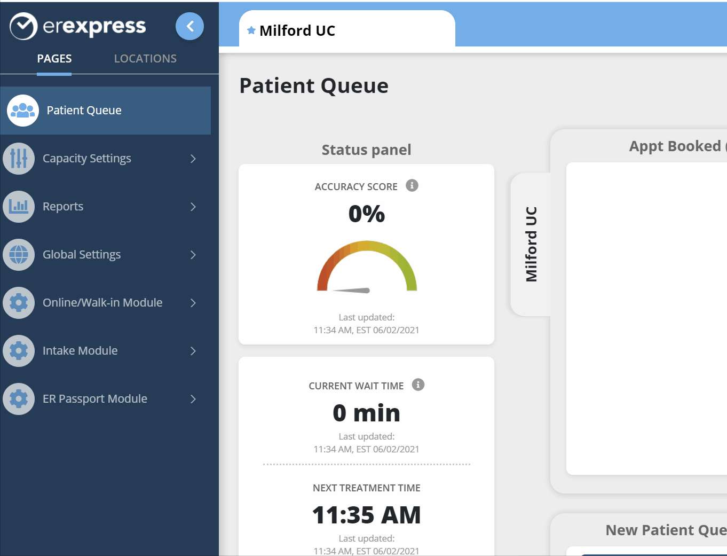Expand the Capacity Settings chevron
The image size is (727, 556).
point(193,159)
